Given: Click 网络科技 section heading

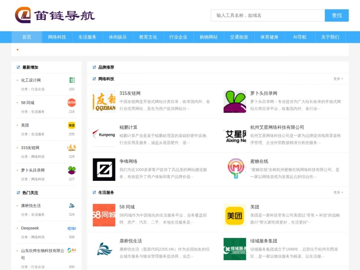Looking at the screenshot, I should pyautogui.click(x=106, y=79).
